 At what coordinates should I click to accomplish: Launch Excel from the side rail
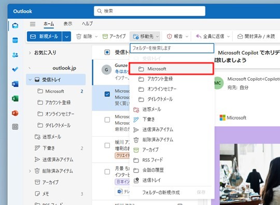15,98
